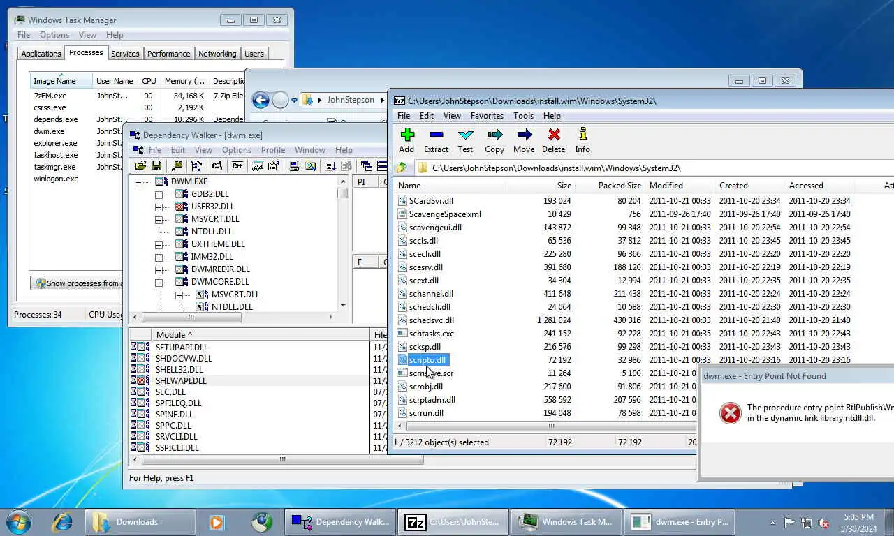This screenshot has height=536, width=894.
Task: Expand the UXTHEME.DLL tree node
Action: [159, 244]
